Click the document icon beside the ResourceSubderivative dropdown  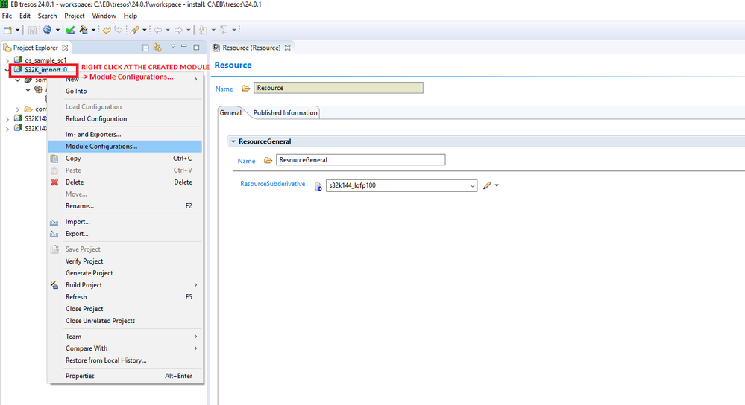click(x=318, y=186)
